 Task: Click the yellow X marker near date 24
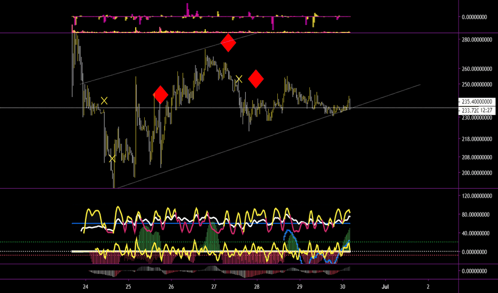[104, 101]
